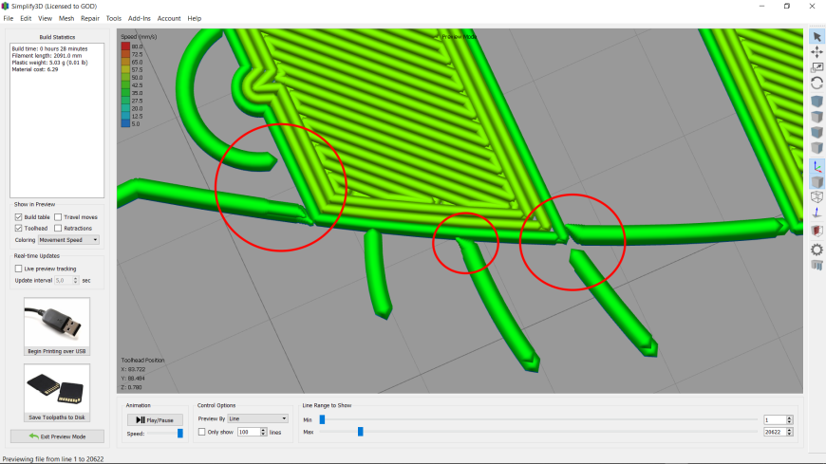Click the SD cards image
Image resolution: width=826 pixels, height=464 pixels.
[x=57, y=389]
